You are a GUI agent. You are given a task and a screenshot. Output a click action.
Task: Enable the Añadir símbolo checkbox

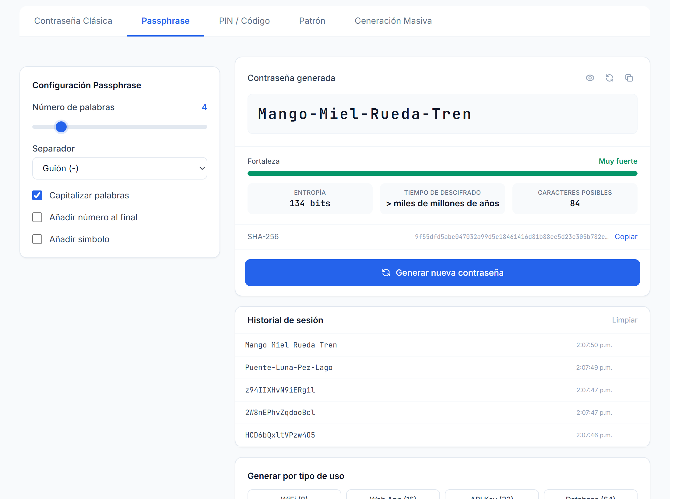point(37,239)
